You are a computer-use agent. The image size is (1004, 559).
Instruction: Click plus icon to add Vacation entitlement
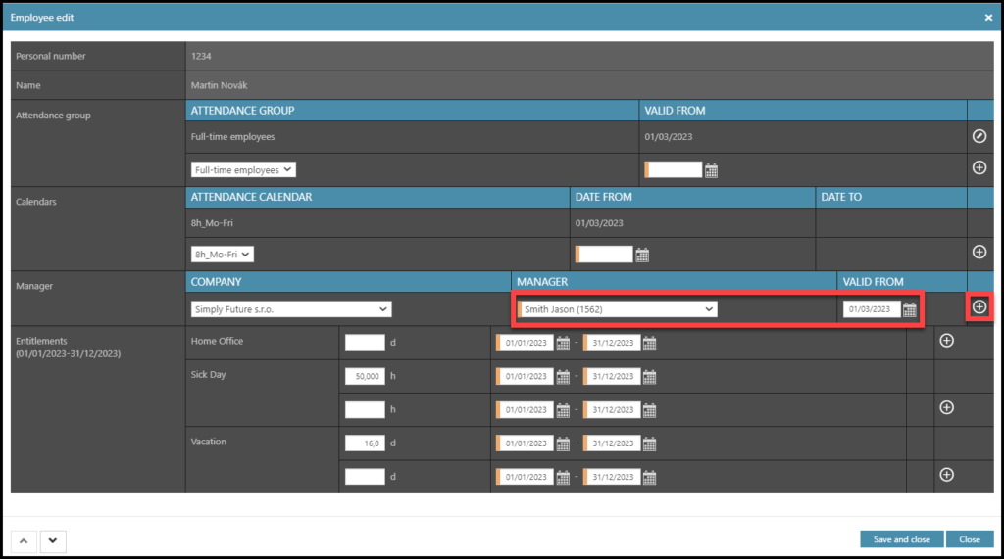[946, 475]
